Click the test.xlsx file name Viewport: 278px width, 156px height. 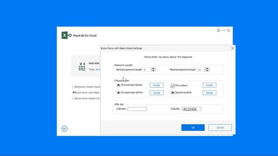[x=94, y=63]
